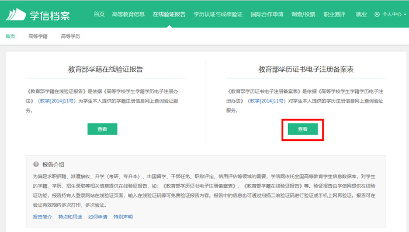The height and width of the screenshot is (232, 409).
Task: Open the 首页 item in the green navigation bar
Action: click(x=99, y=14)
